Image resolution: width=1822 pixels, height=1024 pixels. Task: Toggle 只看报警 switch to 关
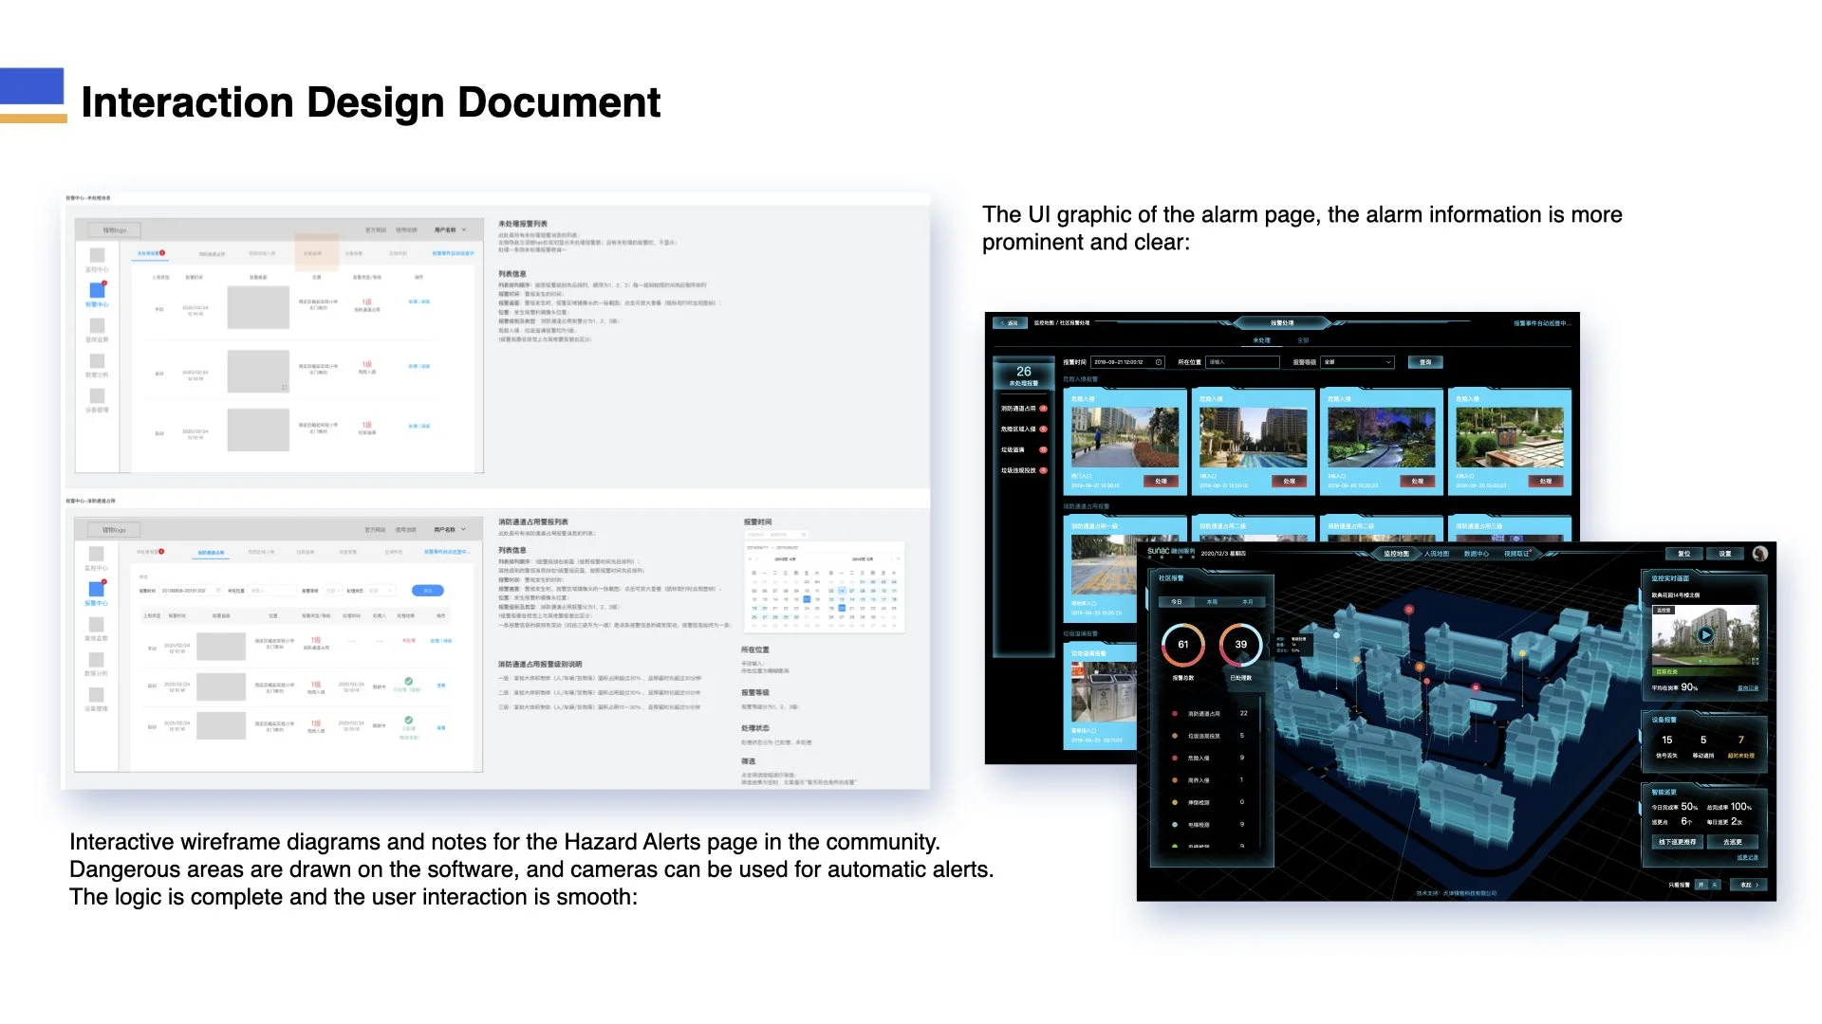click(x=1715, y=885)
